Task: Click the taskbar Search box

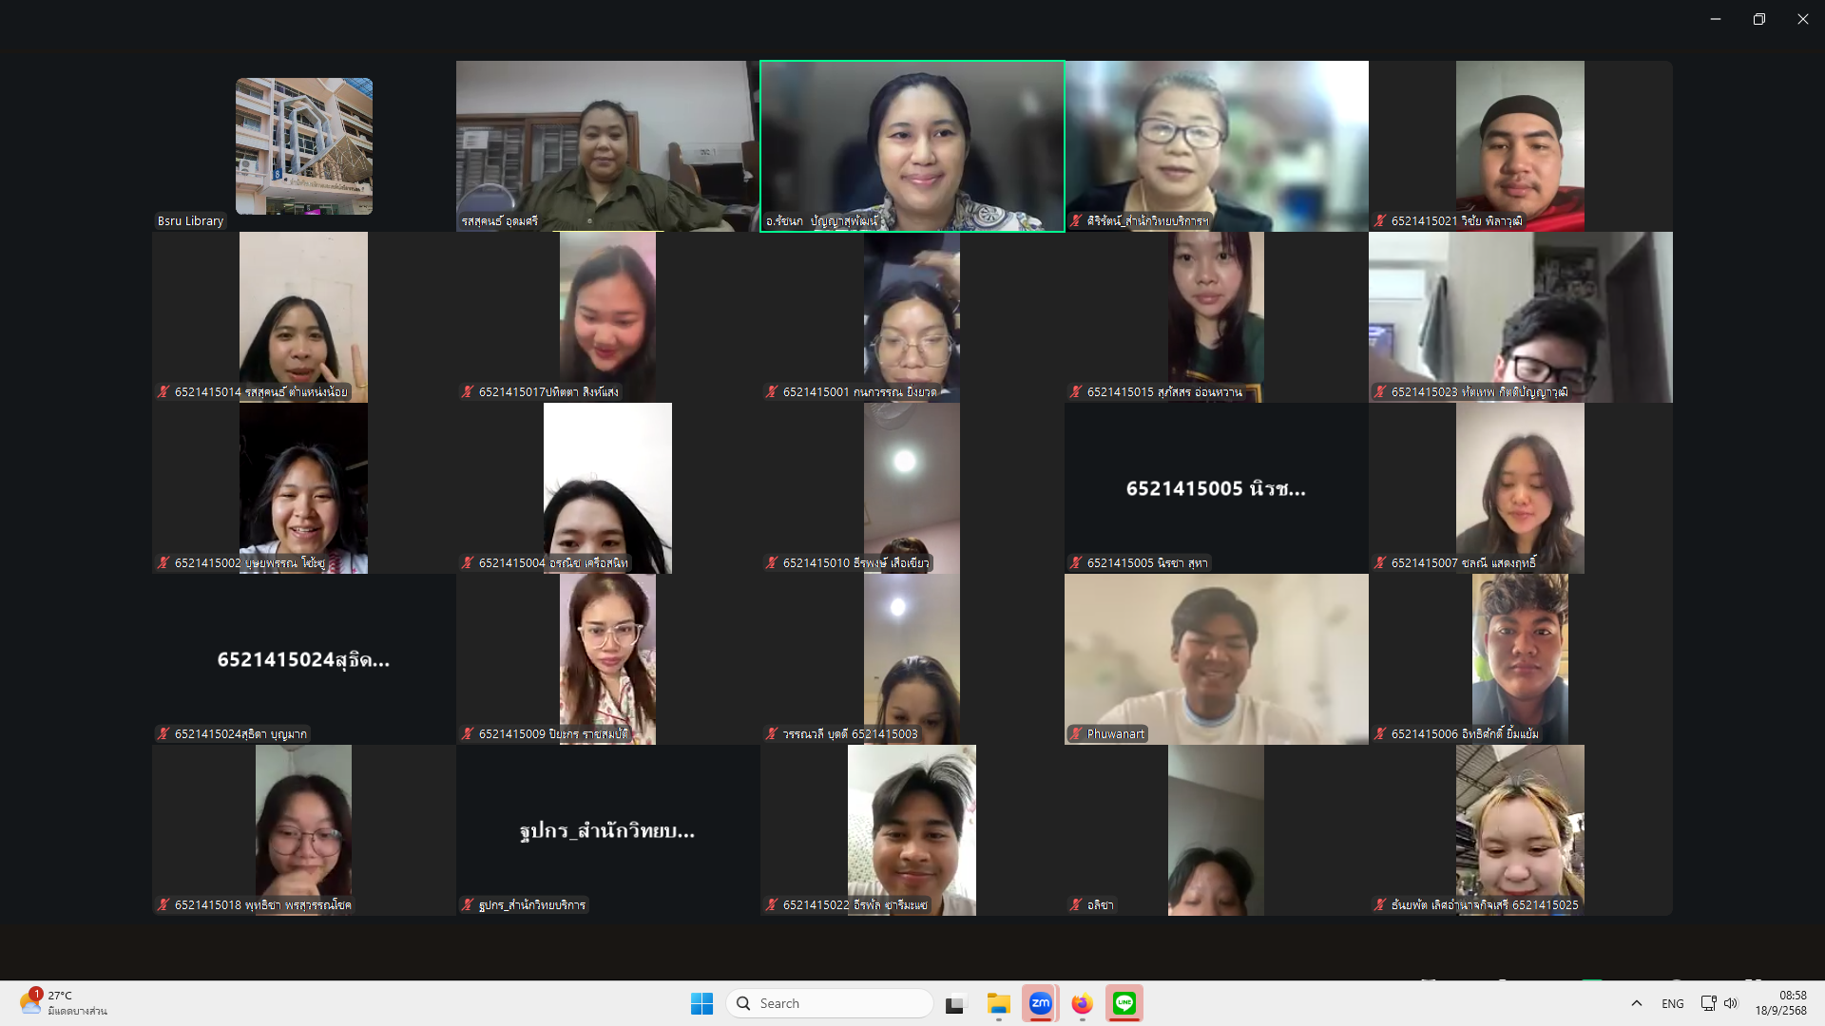Action: pyautogui.click(x=829, y=1003)
